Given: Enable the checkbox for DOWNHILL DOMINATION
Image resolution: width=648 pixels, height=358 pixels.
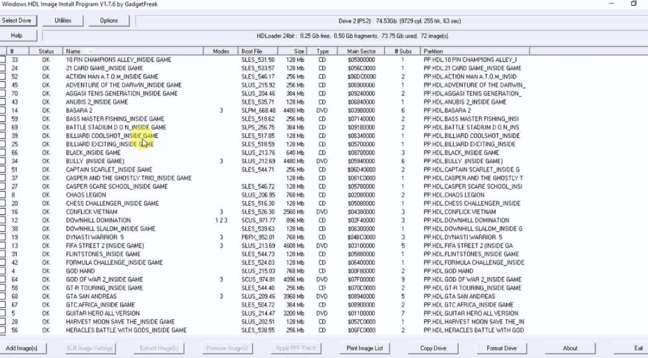Looking at the screenshot, I should coord(3,220).
